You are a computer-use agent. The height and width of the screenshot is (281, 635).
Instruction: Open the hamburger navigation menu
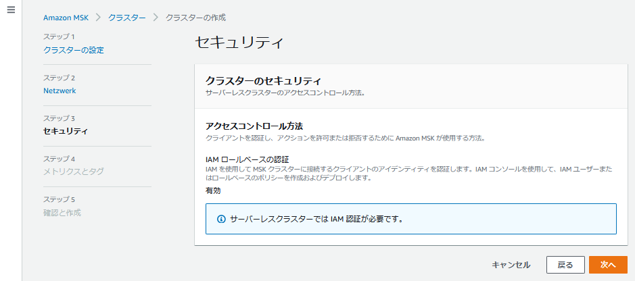[11, 10]
